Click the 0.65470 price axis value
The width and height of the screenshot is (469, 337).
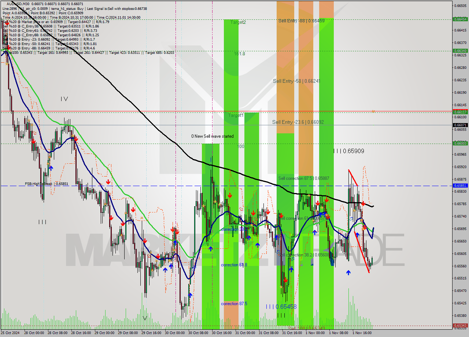pyautogui.click(x=460, y=291)
